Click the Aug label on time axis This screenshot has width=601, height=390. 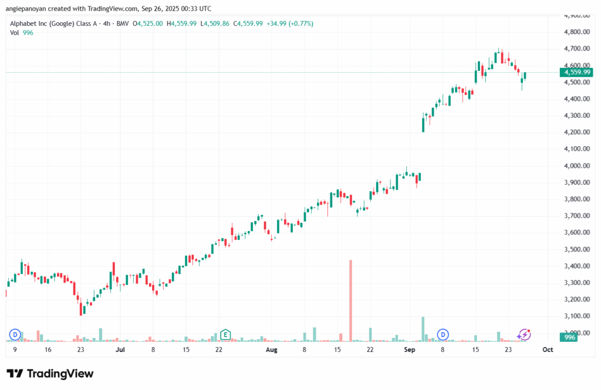271,350
